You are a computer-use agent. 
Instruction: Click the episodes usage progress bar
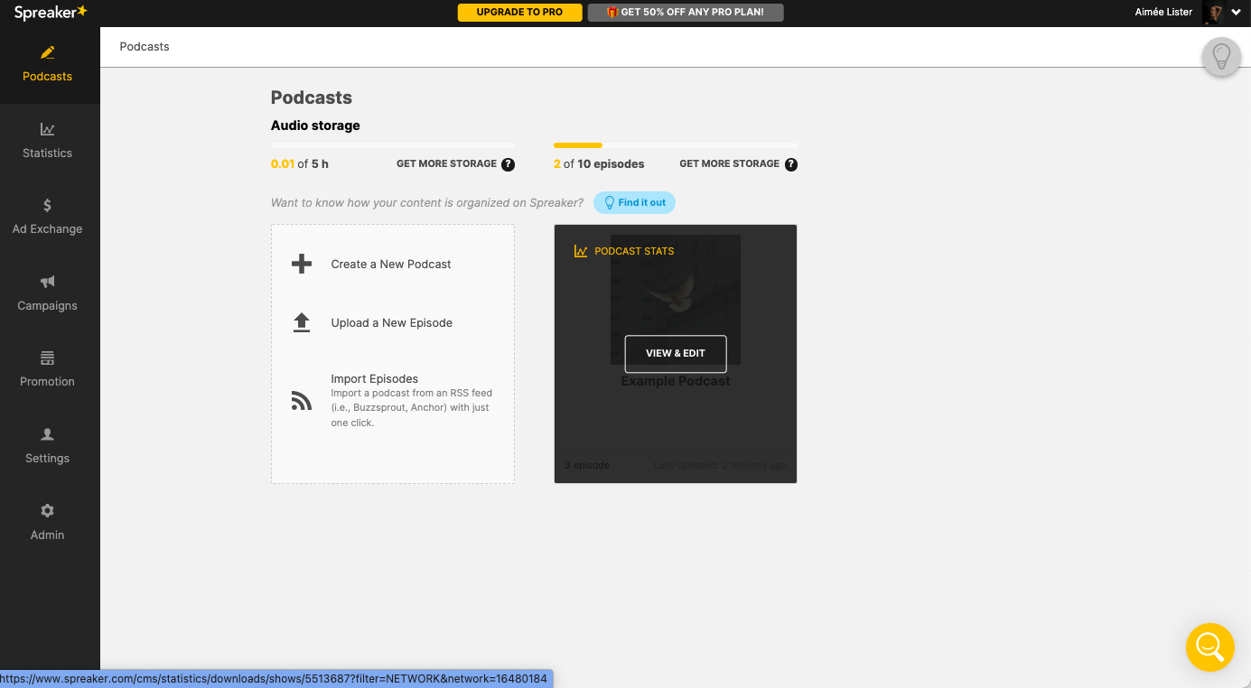(675, 145)
